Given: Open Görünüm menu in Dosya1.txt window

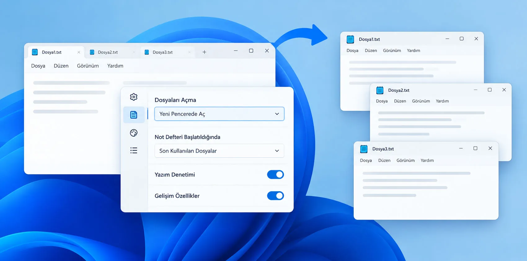Looking at the screenshot, I should tap(392, 51).
